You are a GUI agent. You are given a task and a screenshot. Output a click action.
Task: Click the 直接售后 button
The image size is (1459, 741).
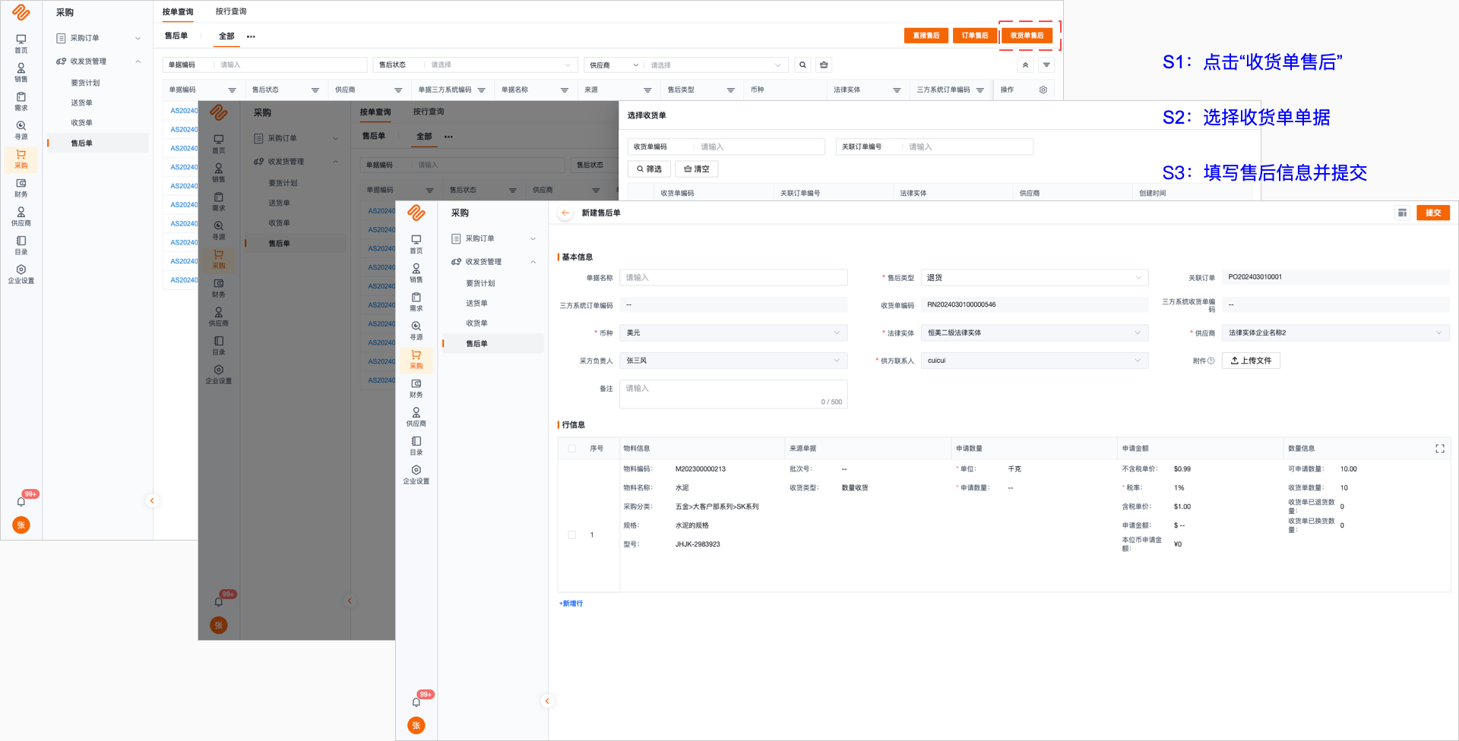tap(926, 36)
